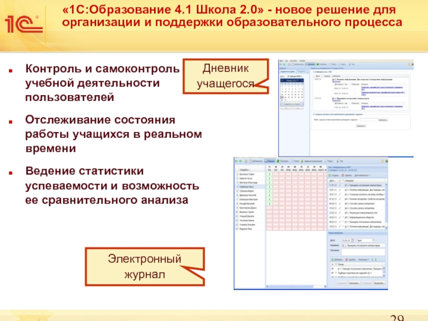This screenshot has width=428, height=321.
Task: Open Чат in journal window toolbar
Action: click(x=340, y=161)
